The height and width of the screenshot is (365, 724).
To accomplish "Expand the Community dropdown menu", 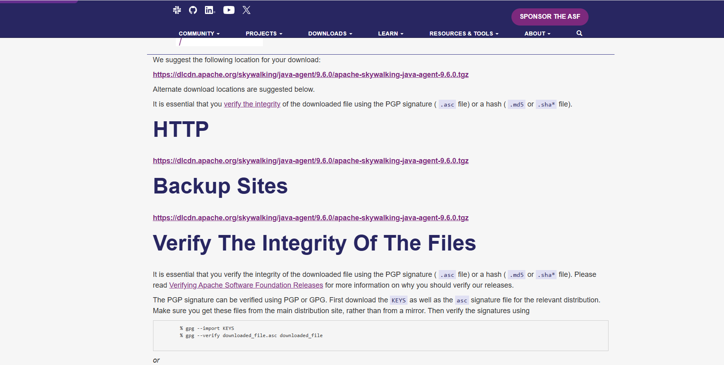I will [199, 34].
